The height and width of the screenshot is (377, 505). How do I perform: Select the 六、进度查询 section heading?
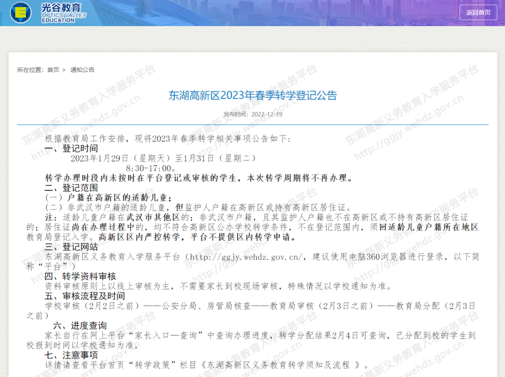[80, 325]
